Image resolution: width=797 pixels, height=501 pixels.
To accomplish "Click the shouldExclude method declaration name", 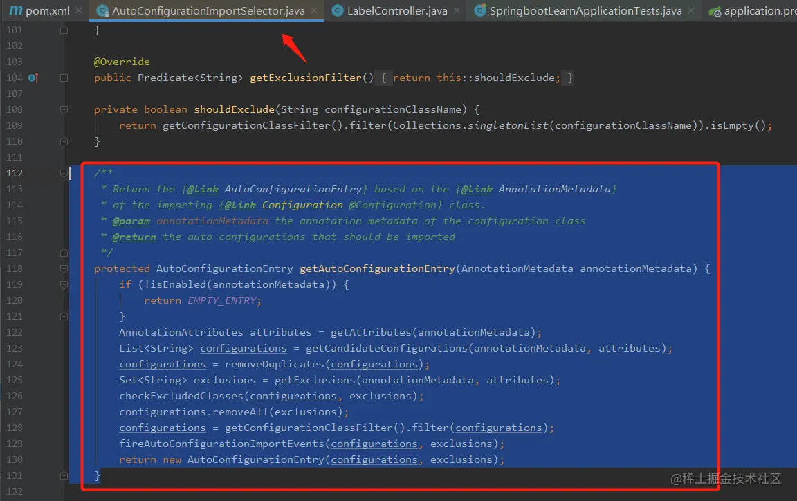I will coord(234,109).
